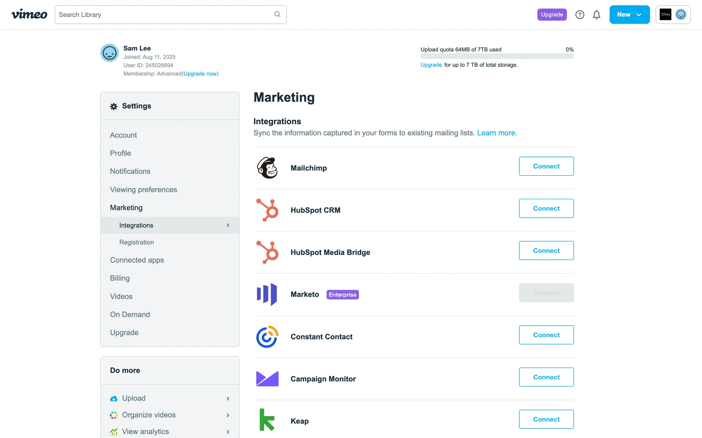Click the Constant Contact logo
Image resolution: width=702 pixels, height=438 pixels.
click(x=267, y=337)
